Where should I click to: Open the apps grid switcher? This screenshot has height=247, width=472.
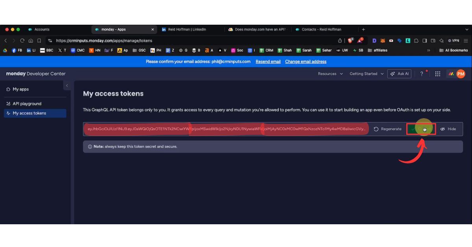(x=437, y=74)
